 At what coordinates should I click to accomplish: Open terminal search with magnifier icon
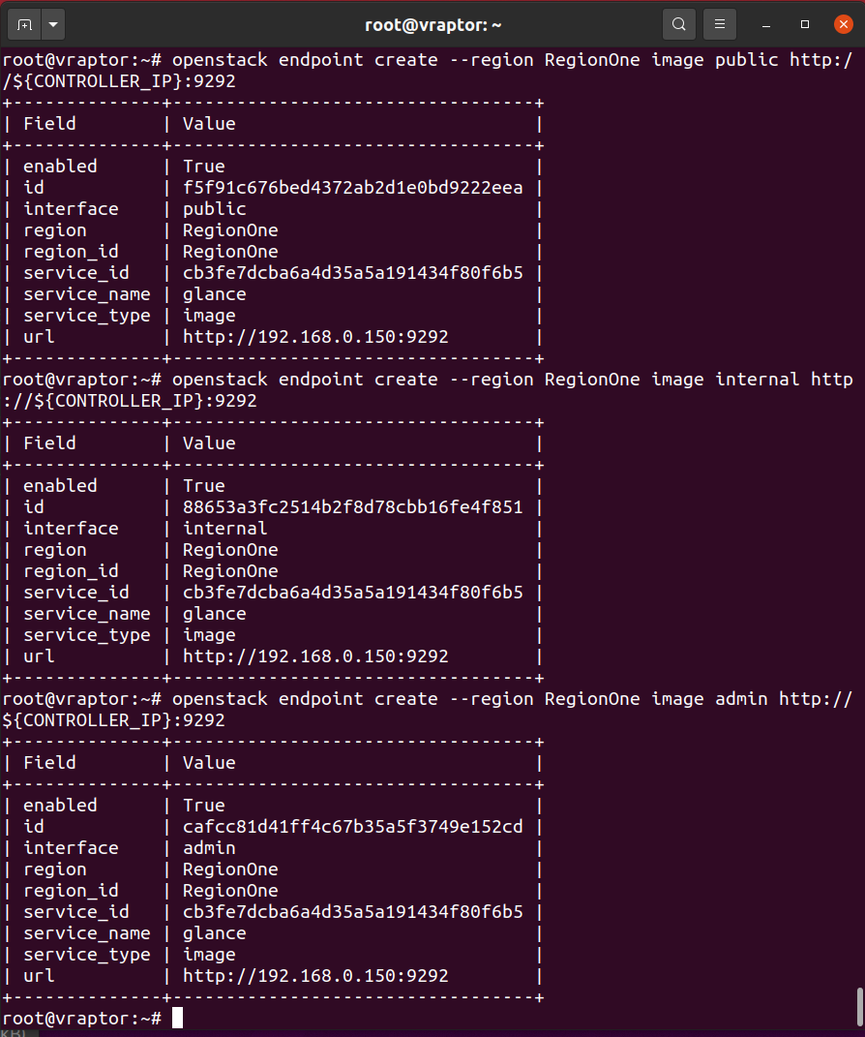coord(679,24)
